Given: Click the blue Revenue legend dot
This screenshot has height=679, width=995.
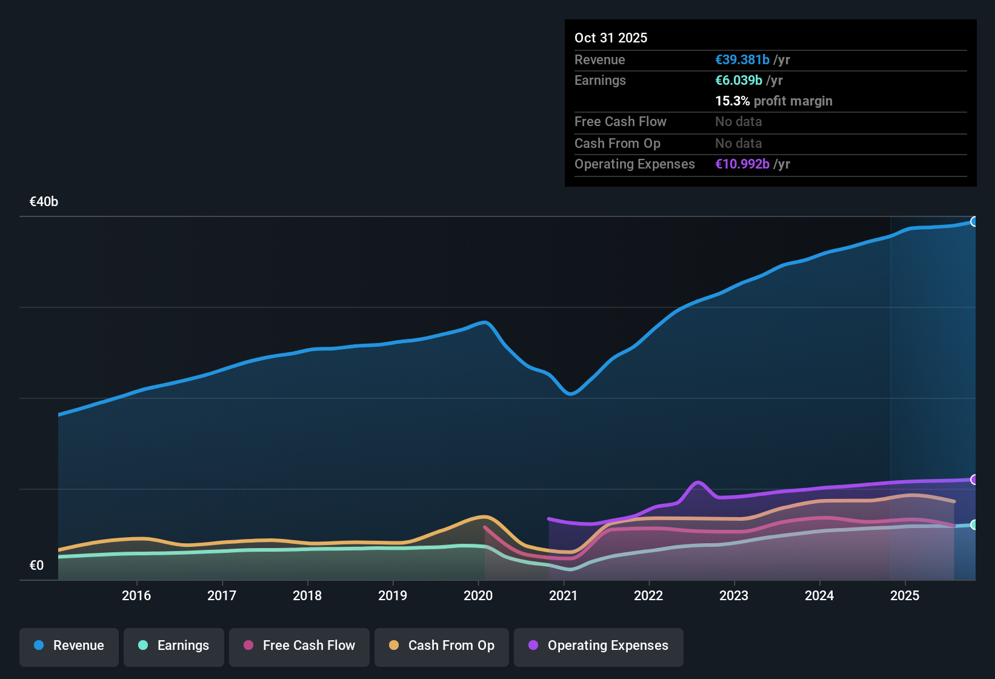Looking at the screenshot, I should [38, 646].
